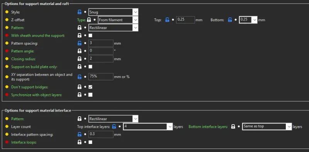
Task: Click the blue unlocked lock next to Top offset
Action: click(x=167, y=20)
